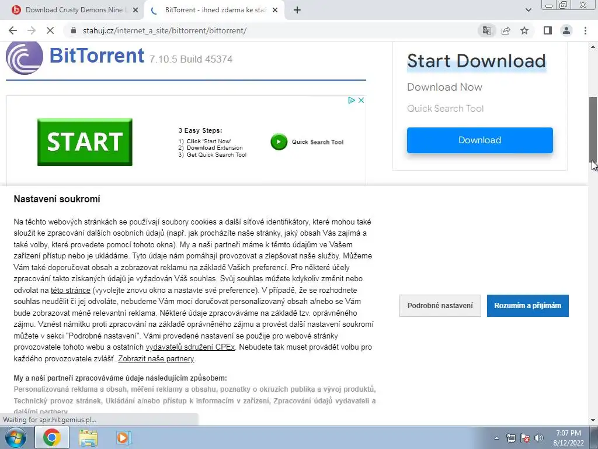Open the Windows Start menu
Screen dimensions: 598x449
[x=16, y=437]
